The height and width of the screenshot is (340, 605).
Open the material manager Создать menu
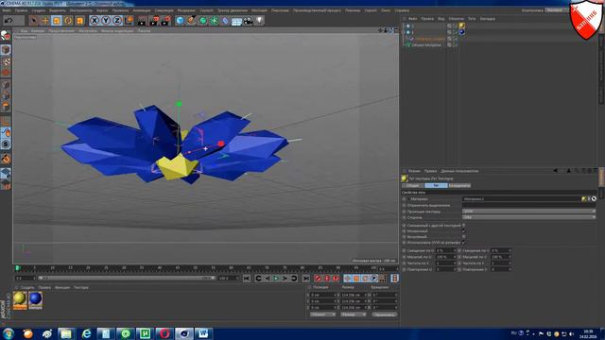pos(27,287)
